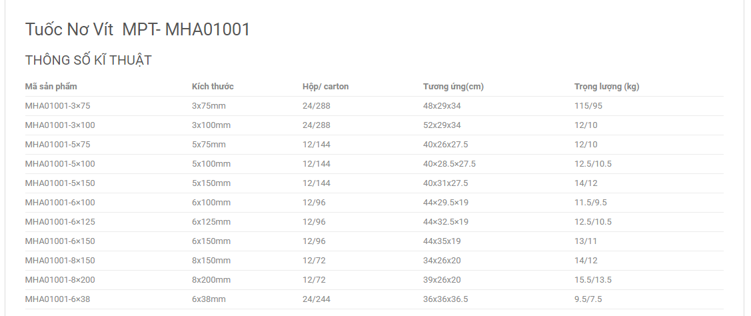Click the 24/244 carton cell
Image resolution: width=751 pixels, height=316 pixels.
[317, 299]
